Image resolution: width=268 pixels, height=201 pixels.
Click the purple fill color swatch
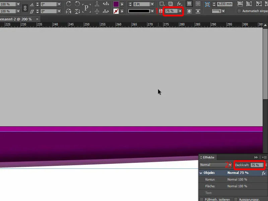click(x=116, y=4)
